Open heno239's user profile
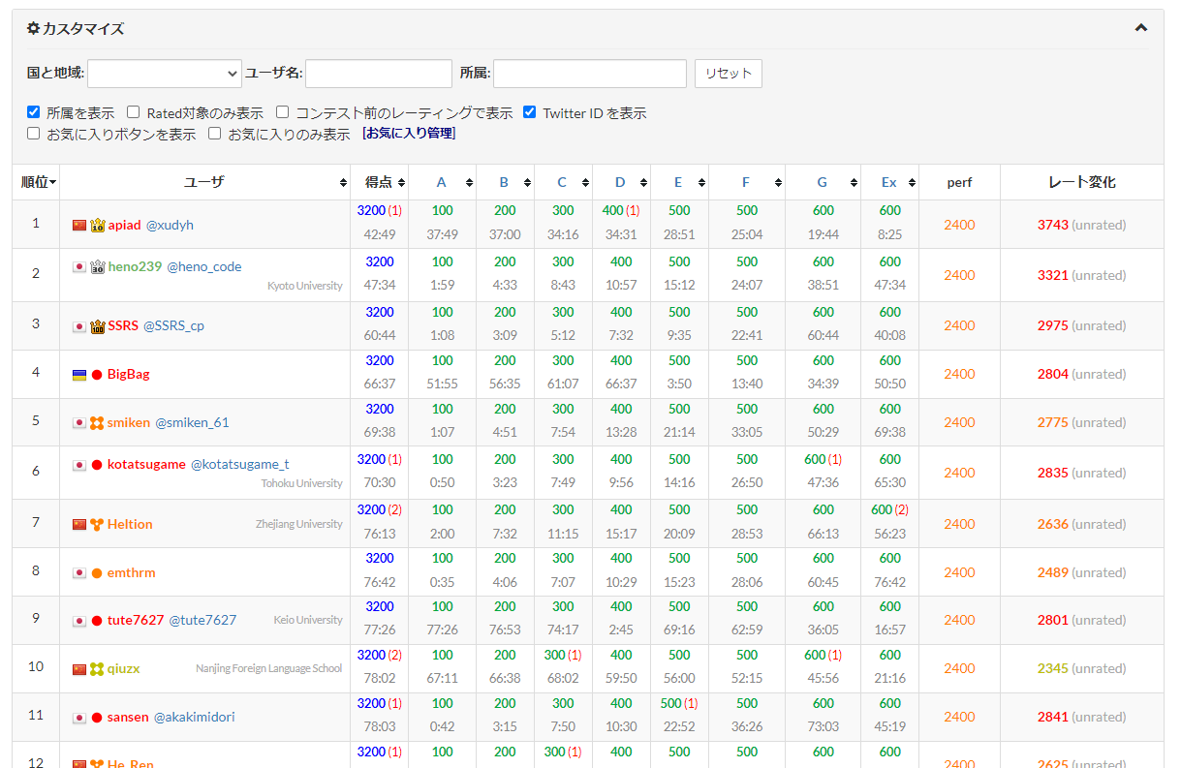Screen dimensions: 1181x768 pyautogui.click(x=135, y=266)
